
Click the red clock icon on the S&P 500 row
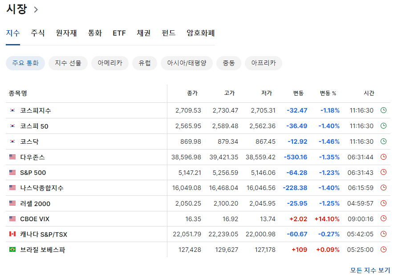pos(383,172)
